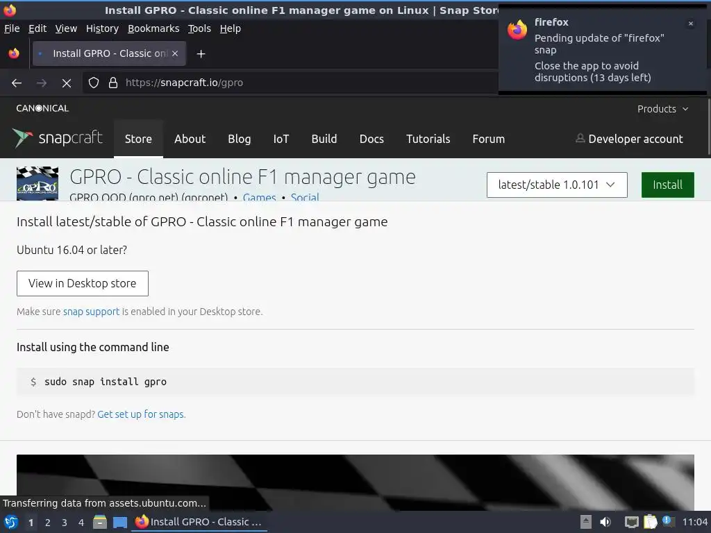The height and width of the screenshot is (533, 711).
Task: Open the Build nav item
Action: (324, 139)
